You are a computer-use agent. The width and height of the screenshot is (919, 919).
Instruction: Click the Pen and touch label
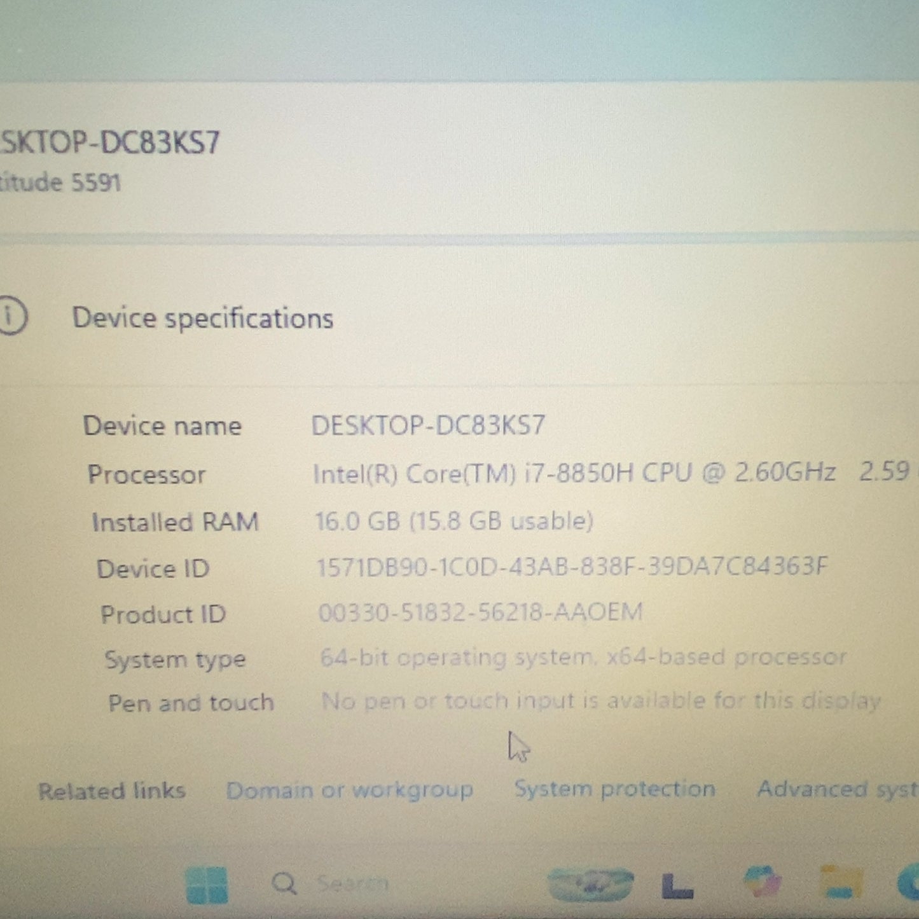[x=191, y=703]
